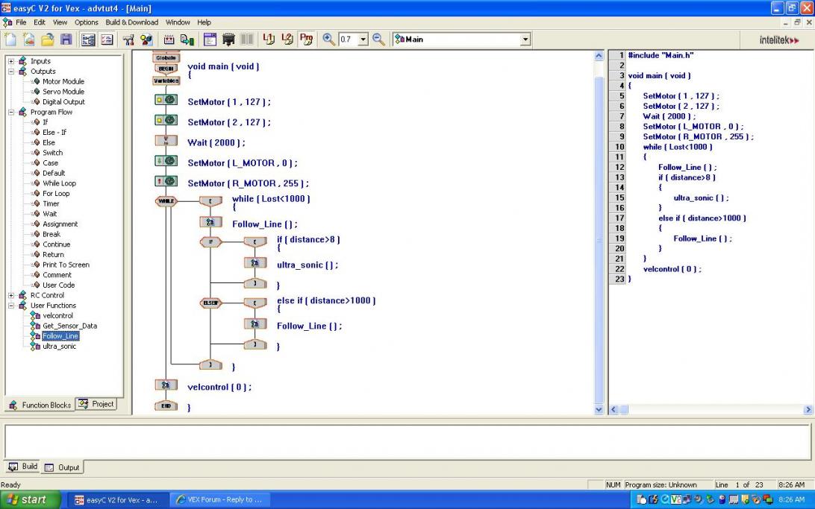
Task: Save the project with the floppy disk icon
Action: 66,39
